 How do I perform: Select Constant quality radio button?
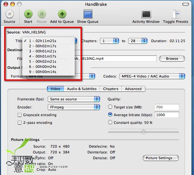click(x=110, y=122)
